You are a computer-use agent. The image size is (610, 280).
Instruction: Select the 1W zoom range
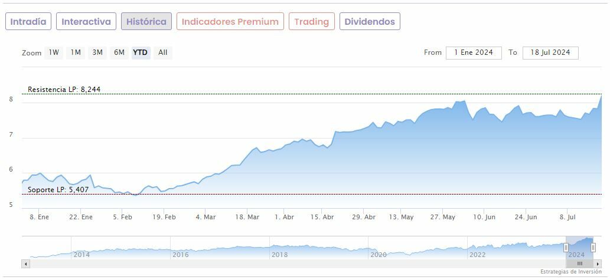pyautogui.click(x=54, y=52)
